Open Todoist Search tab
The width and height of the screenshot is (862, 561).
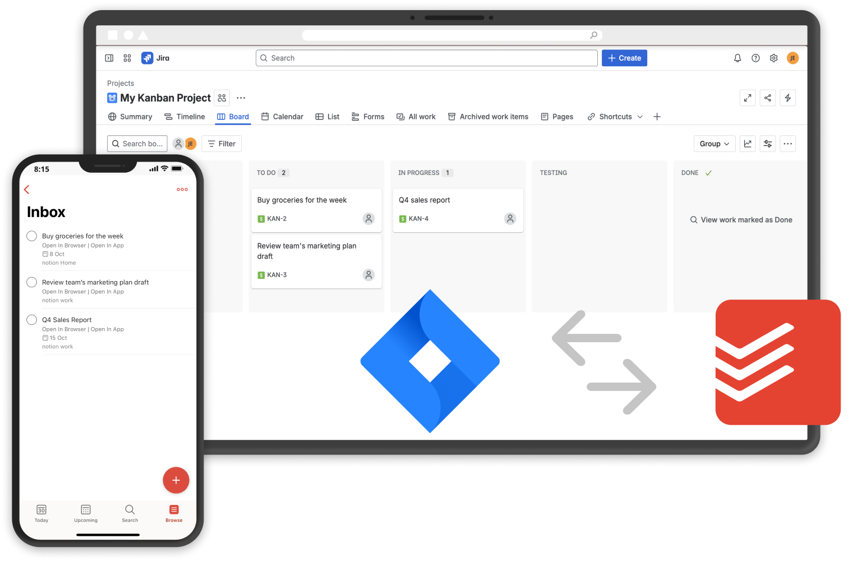point(130,513)
